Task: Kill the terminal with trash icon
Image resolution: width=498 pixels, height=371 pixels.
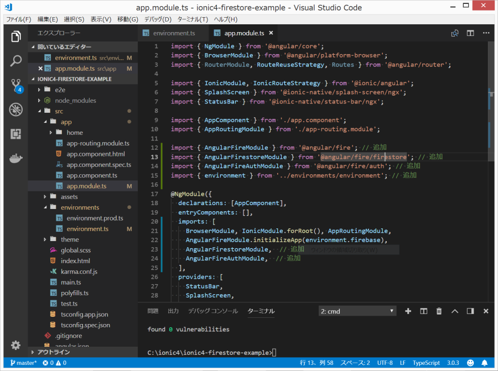Action: click(439, 311)
